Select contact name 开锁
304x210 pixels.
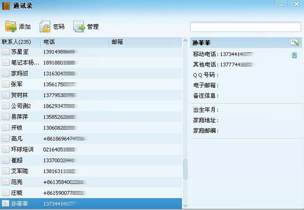(x=17, y=128)
